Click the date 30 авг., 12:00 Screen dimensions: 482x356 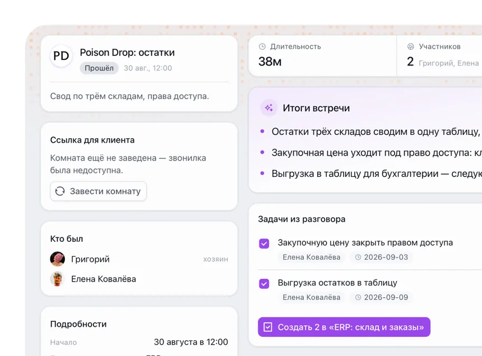pyautogui.click(x=148, y=68)
